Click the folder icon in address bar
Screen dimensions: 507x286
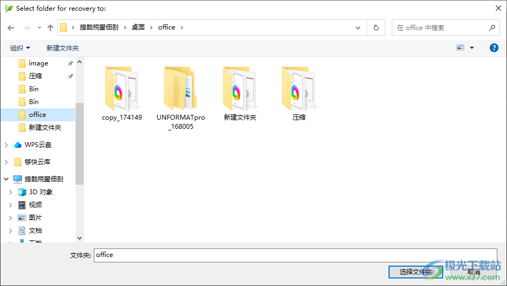pyautogui.click(x=64, y=27)
